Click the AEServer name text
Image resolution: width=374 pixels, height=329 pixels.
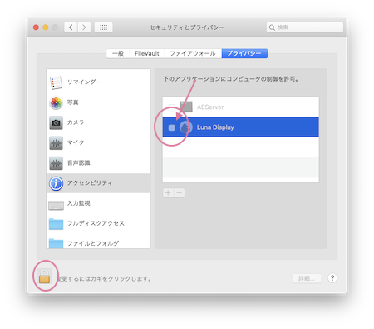210,107
